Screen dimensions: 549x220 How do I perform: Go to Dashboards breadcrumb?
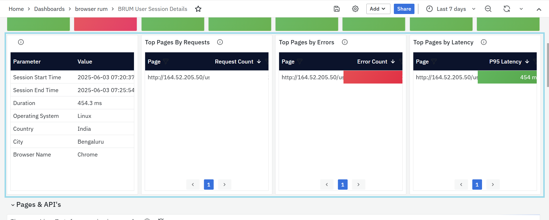click(x=49, y=9)
